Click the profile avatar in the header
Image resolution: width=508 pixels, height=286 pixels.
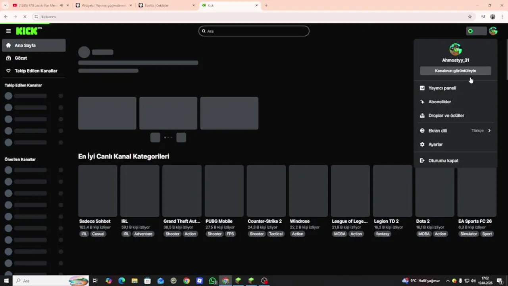coord(493,31)
